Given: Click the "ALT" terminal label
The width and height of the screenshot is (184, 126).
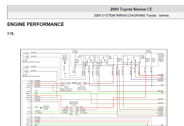Looking at the screenshot, I should pos(28,108).
